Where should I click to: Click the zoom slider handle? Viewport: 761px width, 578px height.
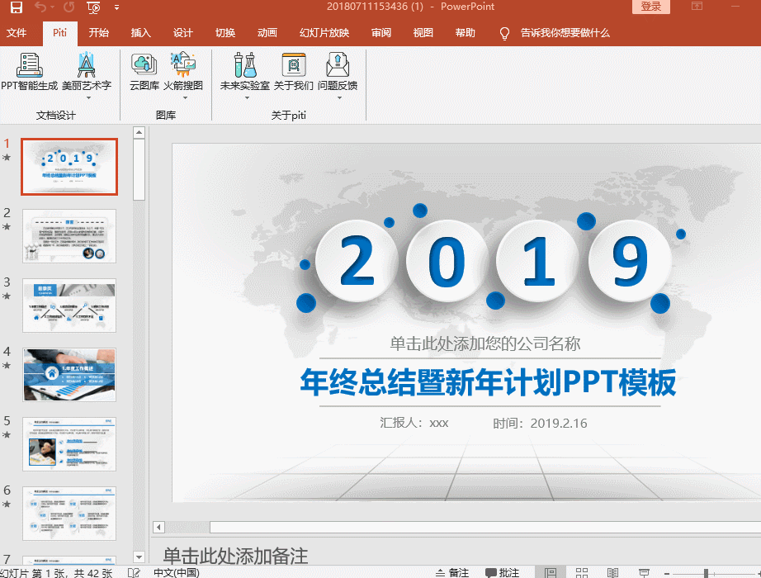click(x=707, y=574)
